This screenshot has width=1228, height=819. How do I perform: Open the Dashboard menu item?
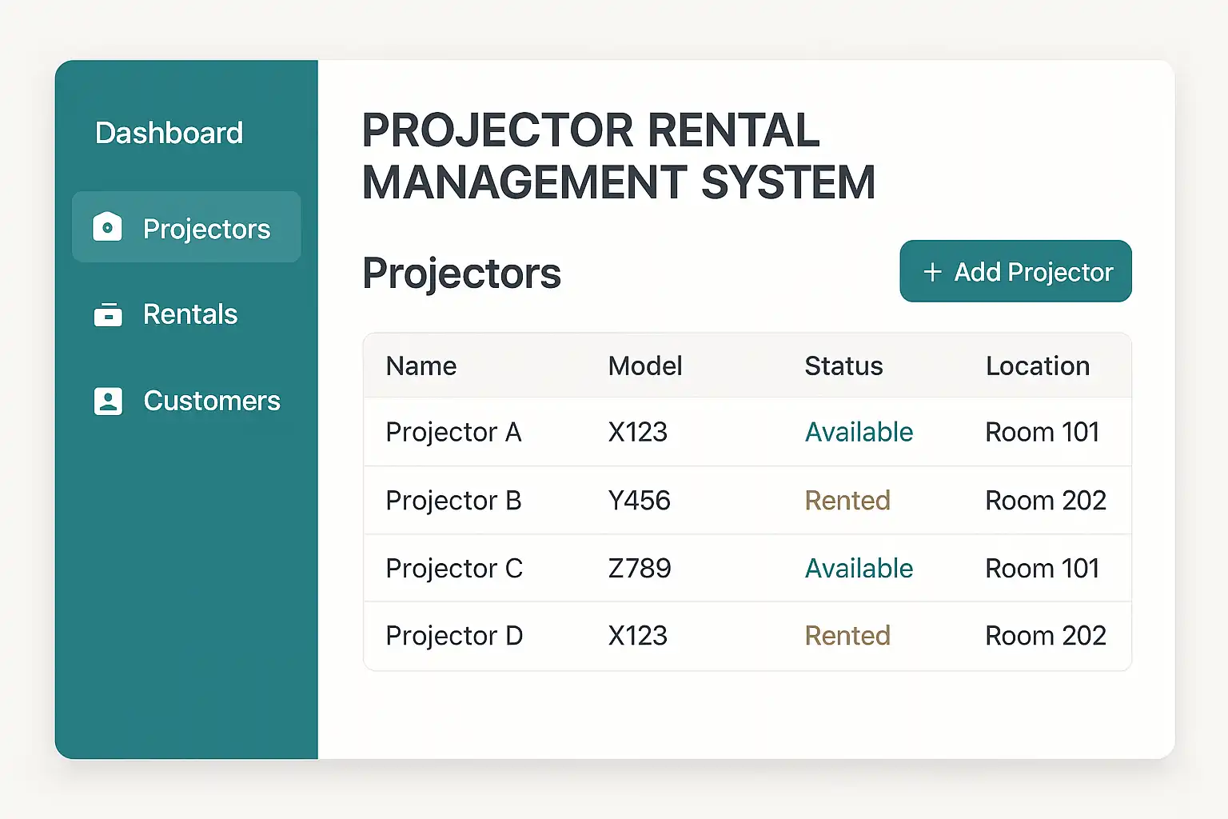coord(169,133)
